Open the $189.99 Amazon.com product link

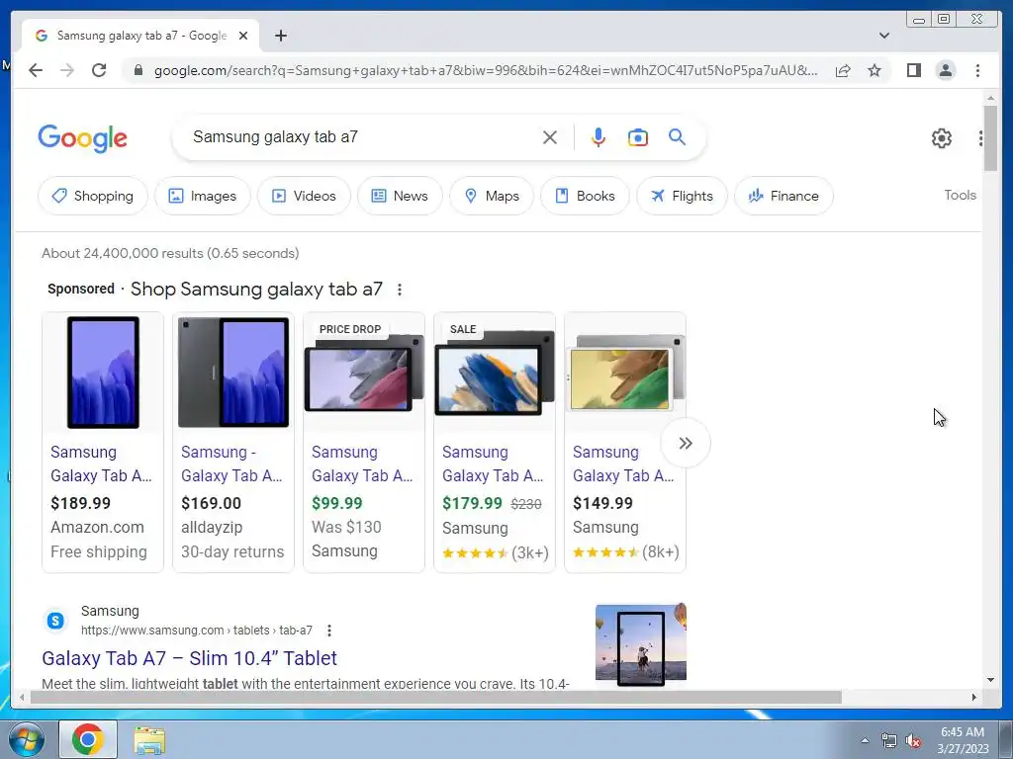102,464
